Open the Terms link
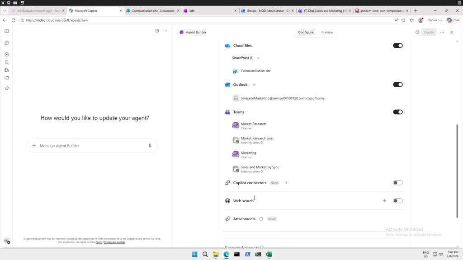 [99, 242]
